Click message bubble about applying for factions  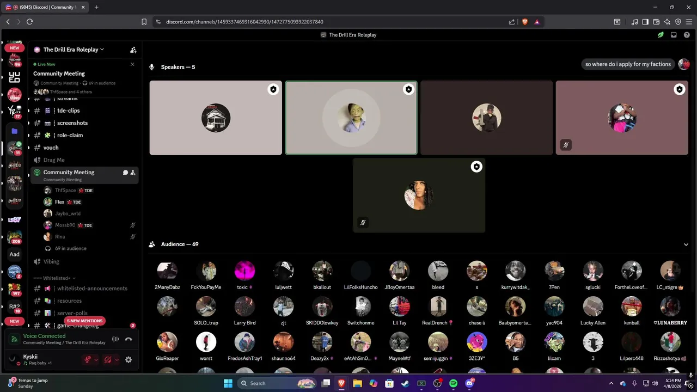[628, 64]
